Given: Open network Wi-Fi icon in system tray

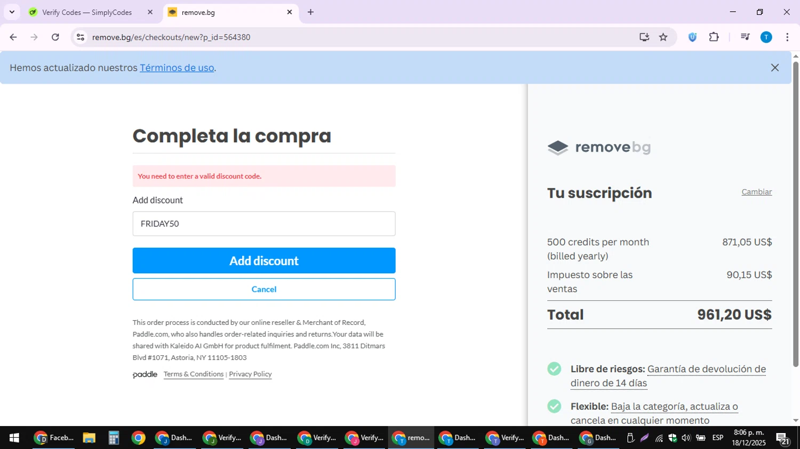Looking at the screenshot, I should [659, 438].
